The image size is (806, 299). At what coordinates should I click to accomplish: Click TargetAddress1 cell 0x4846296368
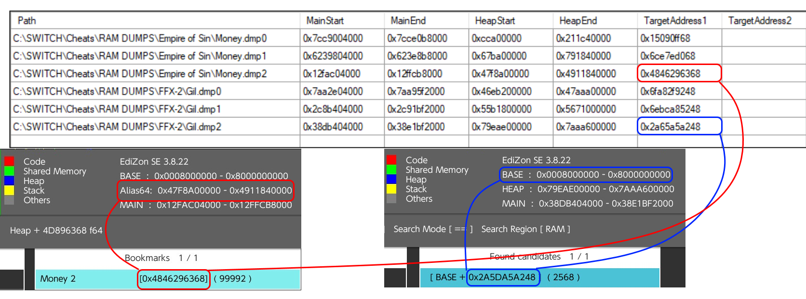click(679, 74)
